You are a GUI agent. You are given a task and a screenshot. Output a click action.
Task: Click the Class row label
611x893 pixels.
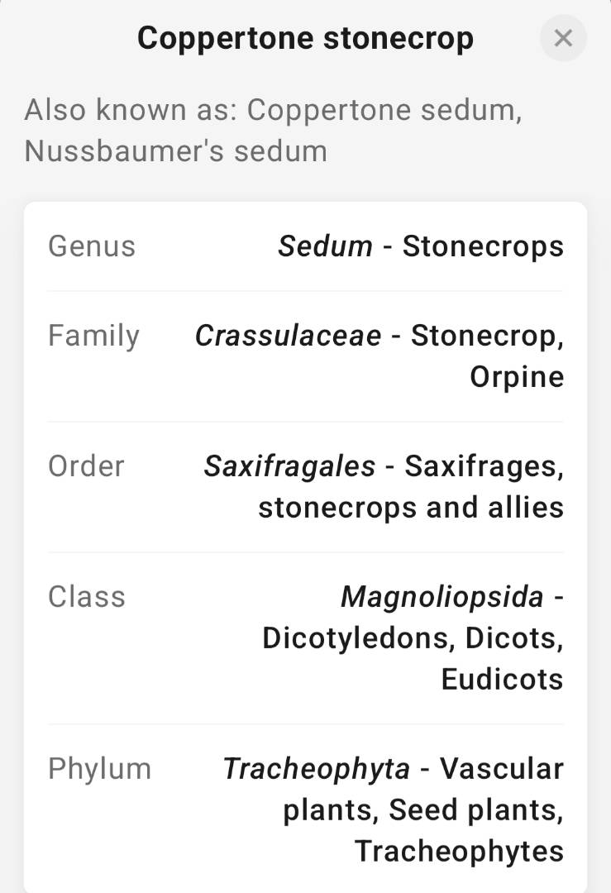[x=87, y=597]
